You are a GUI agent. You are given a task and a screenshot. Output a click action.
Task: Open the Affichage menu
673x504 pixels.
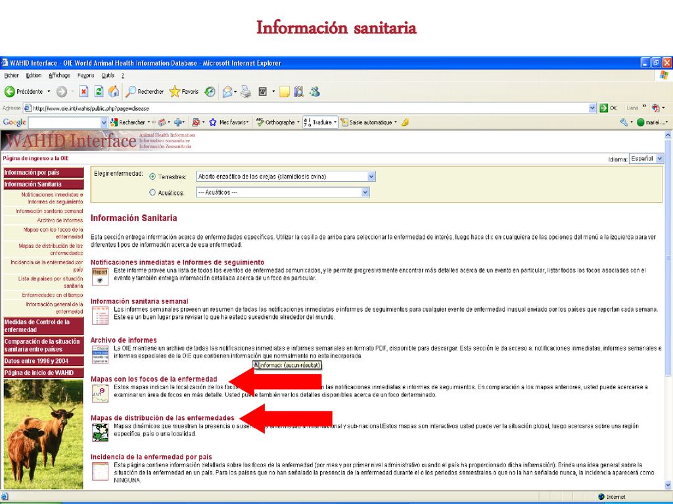[x=59, y=75]
